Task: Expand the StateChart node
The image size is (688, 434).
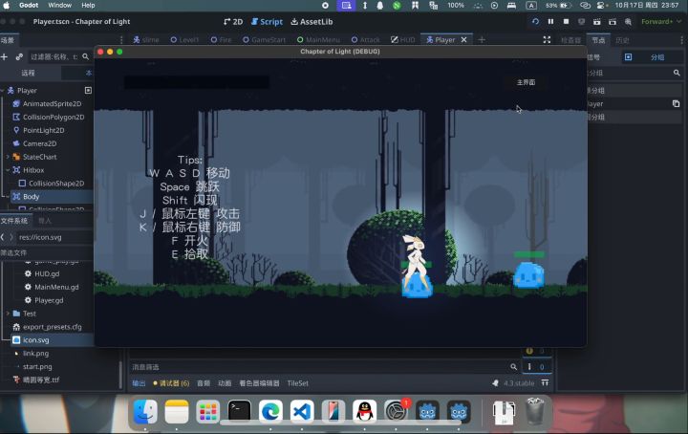Action: click(8, 157)
